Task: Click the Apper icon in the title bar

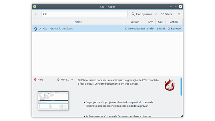Action: click(x=35, y=7)
